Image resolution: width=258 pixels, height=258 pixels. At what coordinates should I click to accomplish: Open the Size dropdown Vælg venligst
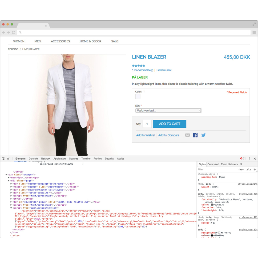[x=168, y=111]
